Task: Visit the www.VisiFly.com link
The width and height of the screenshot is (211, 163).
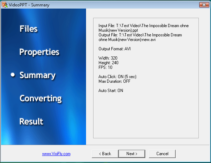Action: point(56,154)
